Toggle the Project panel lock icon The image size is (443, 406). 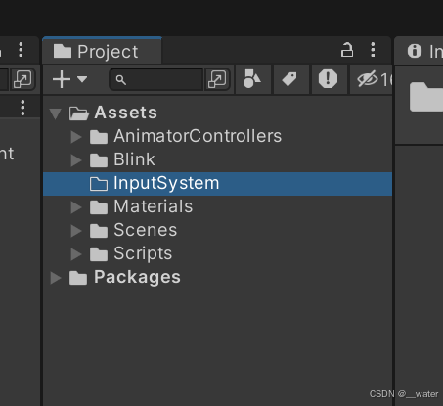(x=347, y=50)
